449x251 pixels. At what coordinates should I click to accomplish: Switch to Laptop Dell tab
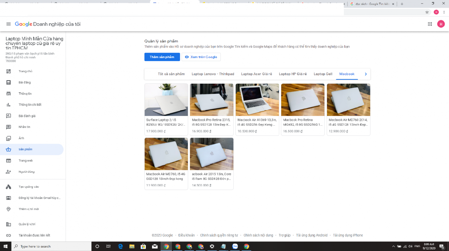point(323,74)
